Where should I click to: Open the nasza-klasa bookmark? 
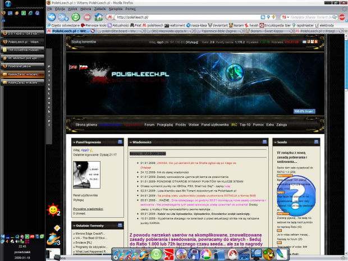tap(196, 25)
